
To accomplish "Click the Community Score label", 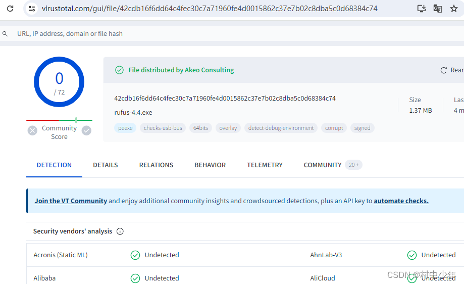I will [x=59, y=132].
